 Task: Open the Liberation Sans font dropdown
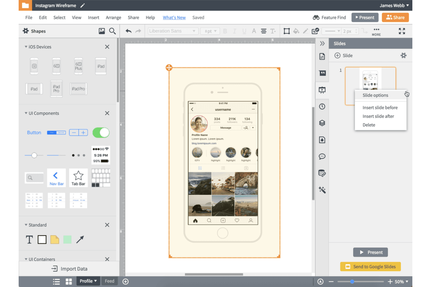[173, 31]
